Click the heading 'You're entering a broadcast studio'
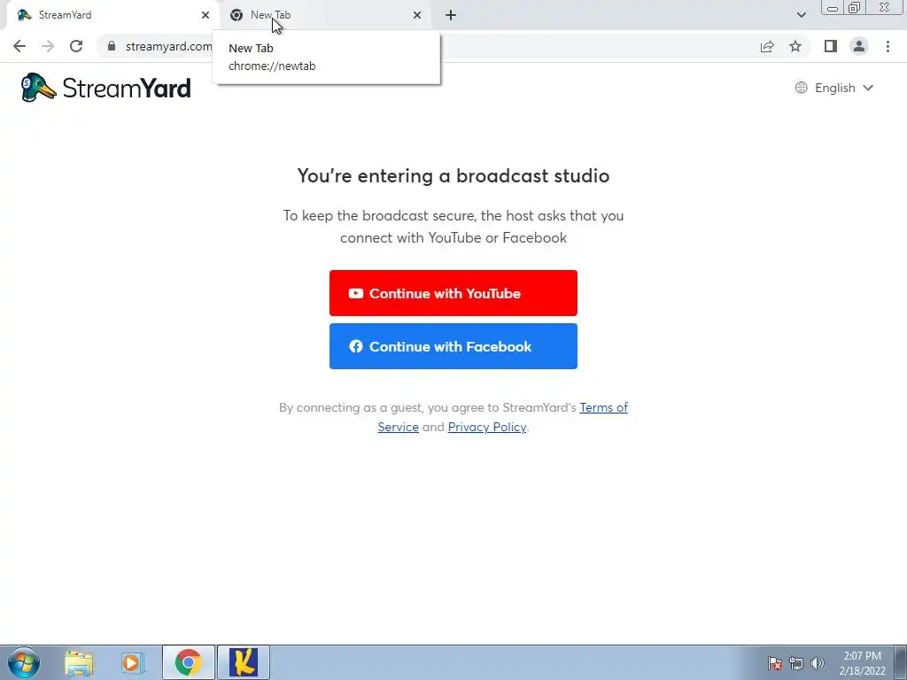907x680 pixels. point(453,175)
